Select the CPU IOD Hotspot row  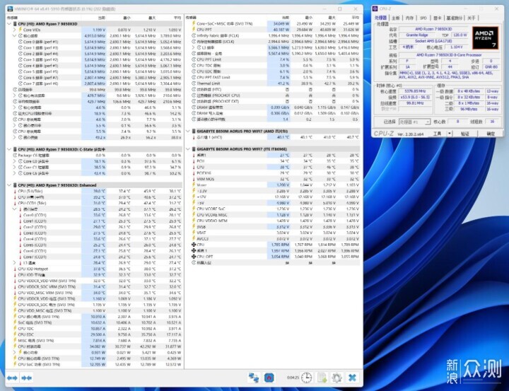click(x=94, y=269)
